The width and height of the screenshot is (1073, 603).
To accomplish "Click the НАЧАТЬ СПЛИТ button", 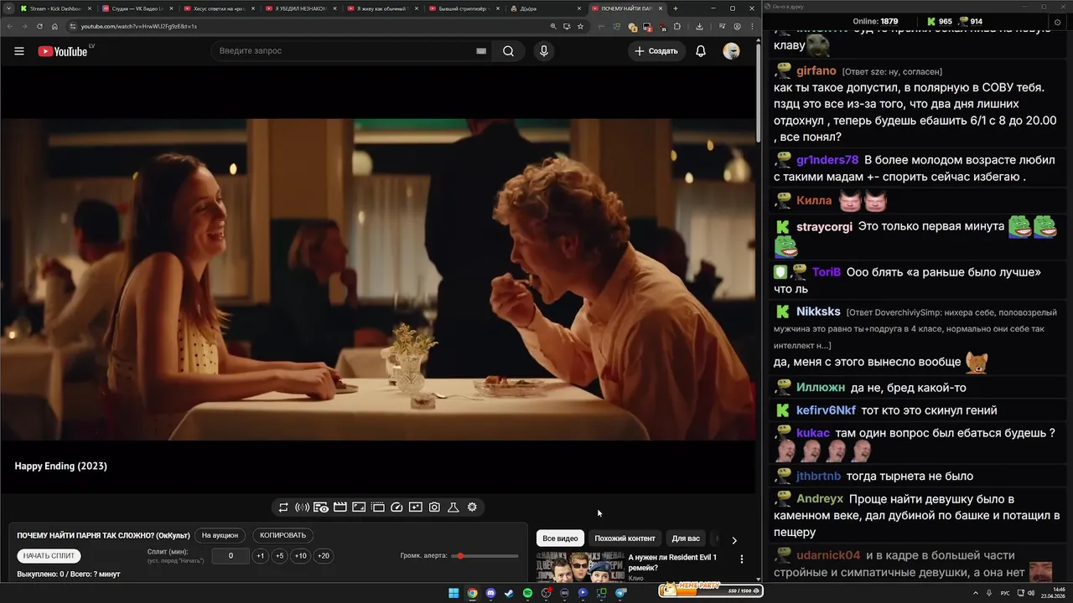I will pos(49,556).
